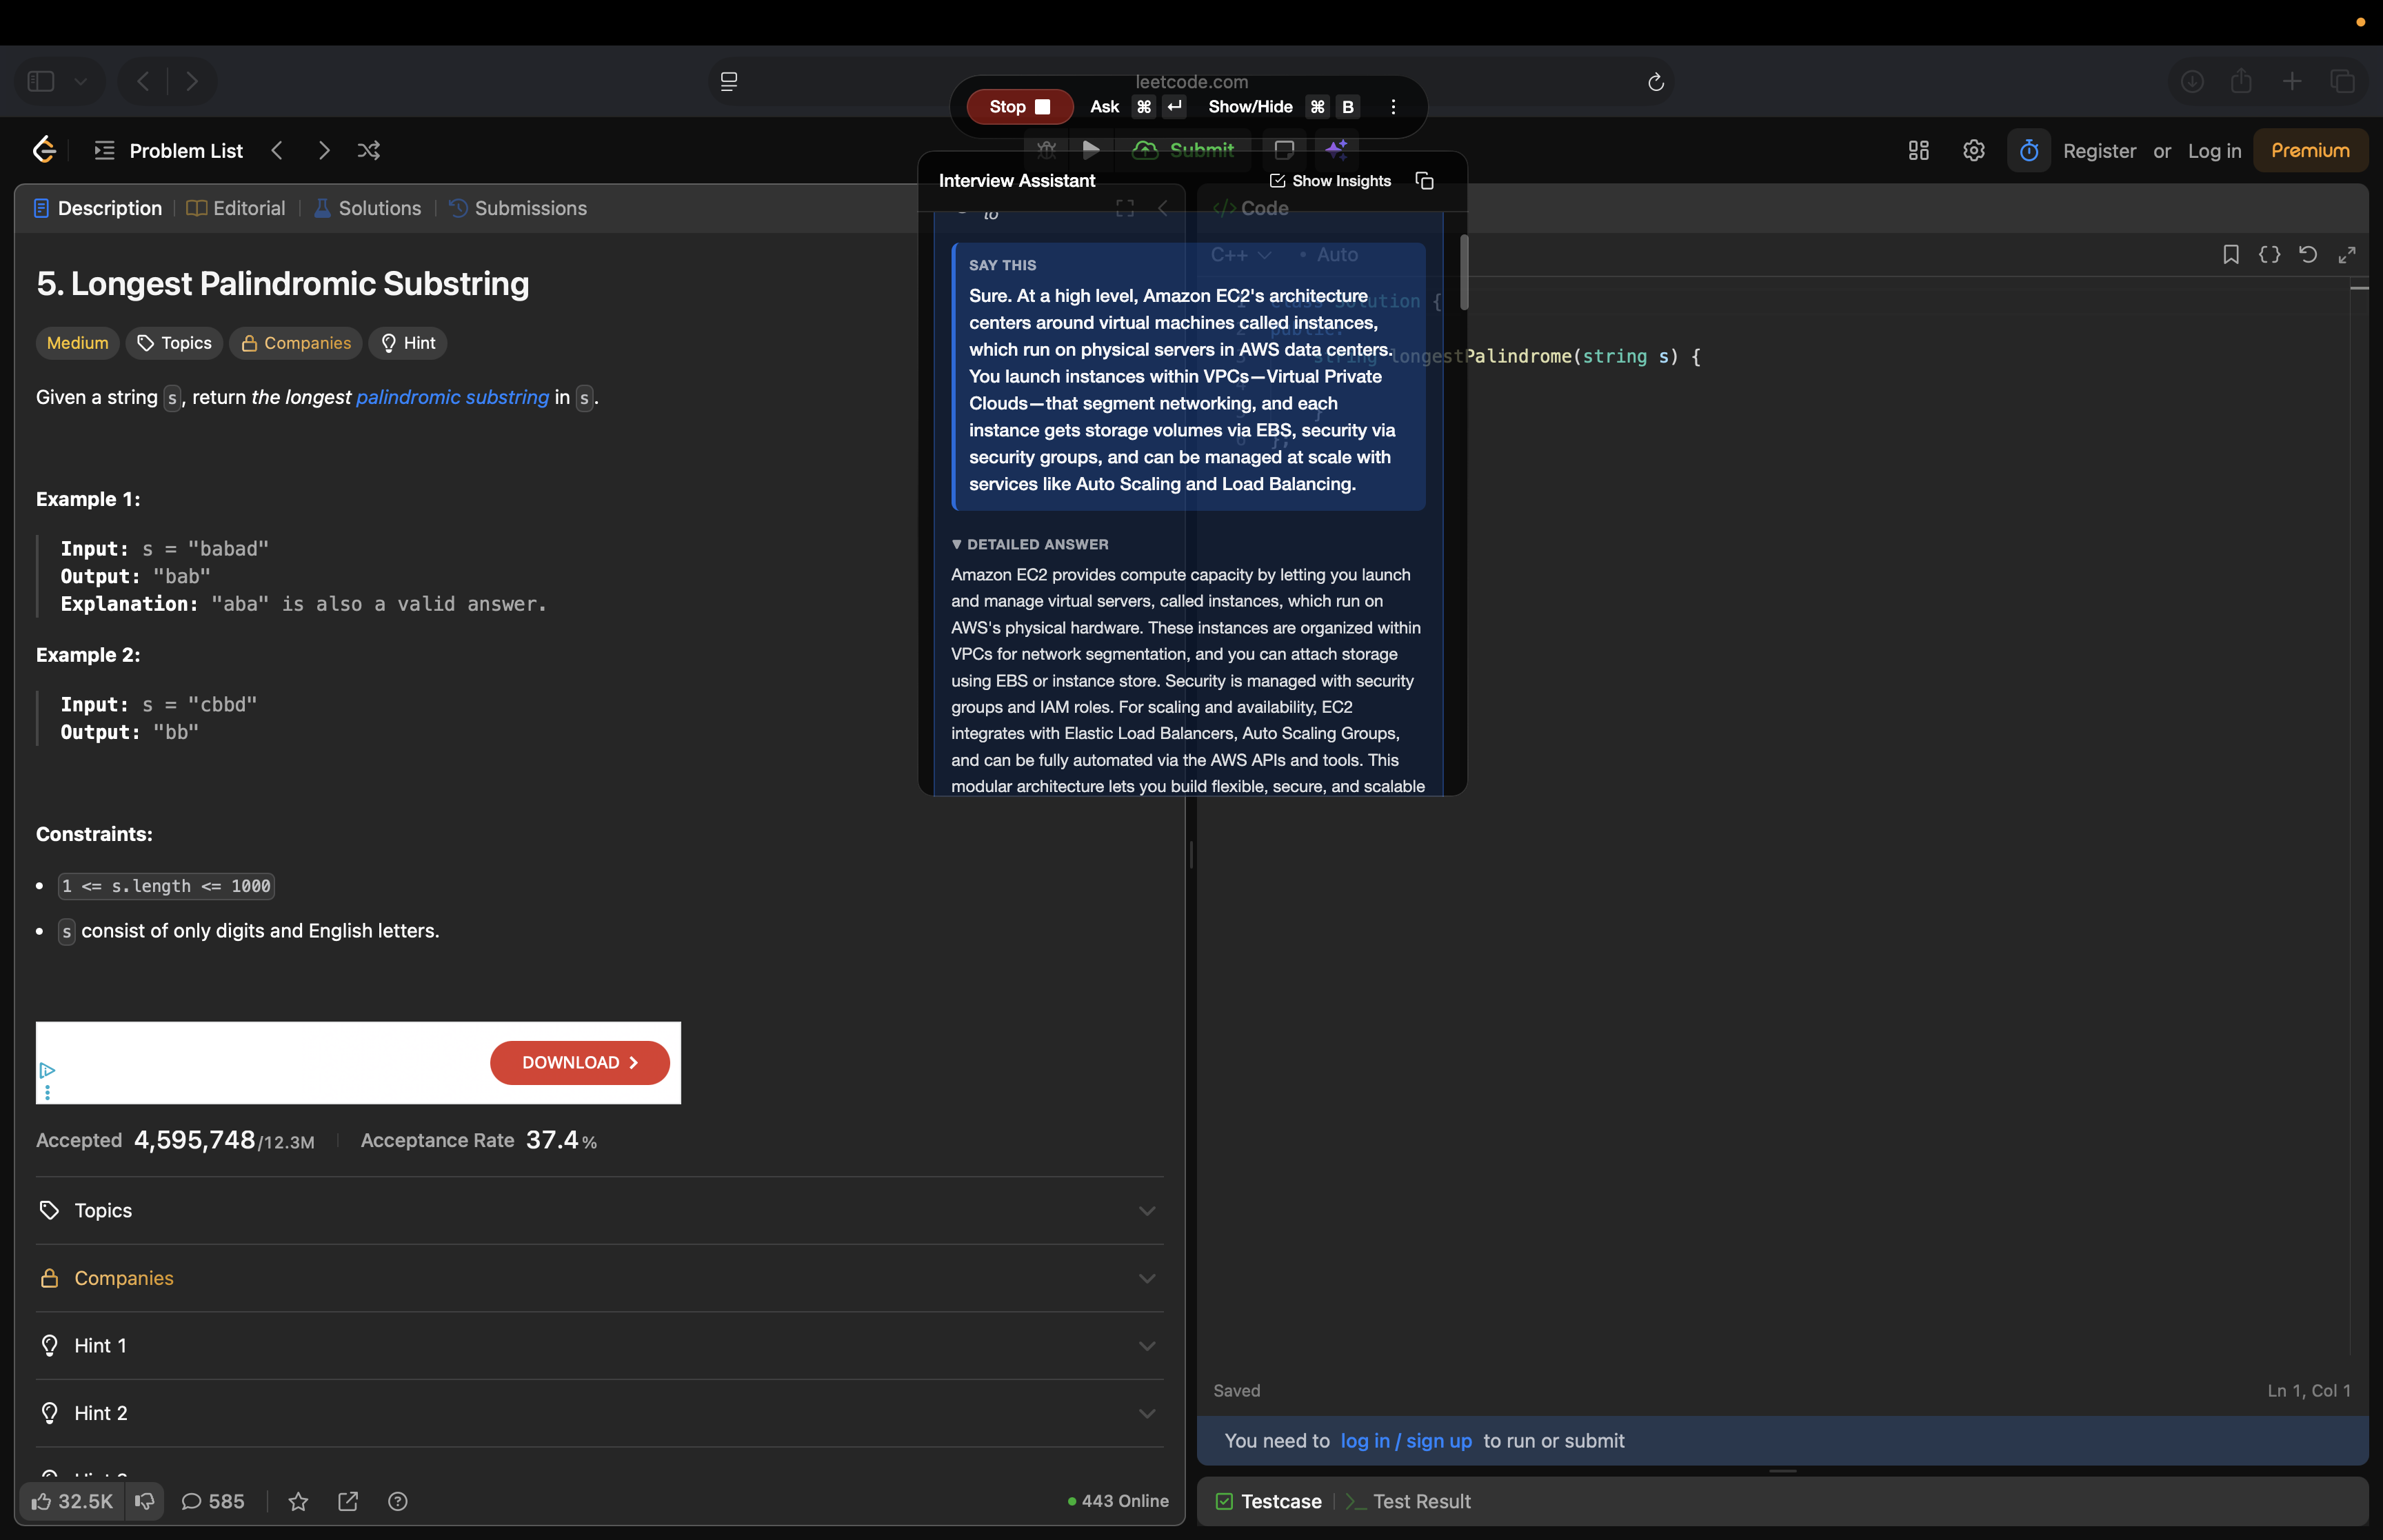Open the Test Result tab
The image size is (2383, 1540).
1421,1501
